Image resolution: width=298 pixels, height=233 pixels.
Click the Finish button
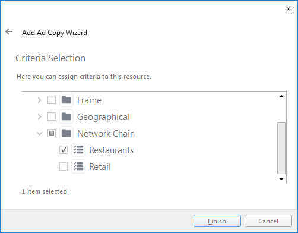[x=217, y=221]
